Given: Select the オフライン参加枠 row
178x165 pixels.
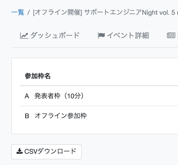Looking at the screenshot, I should [99, 116].
